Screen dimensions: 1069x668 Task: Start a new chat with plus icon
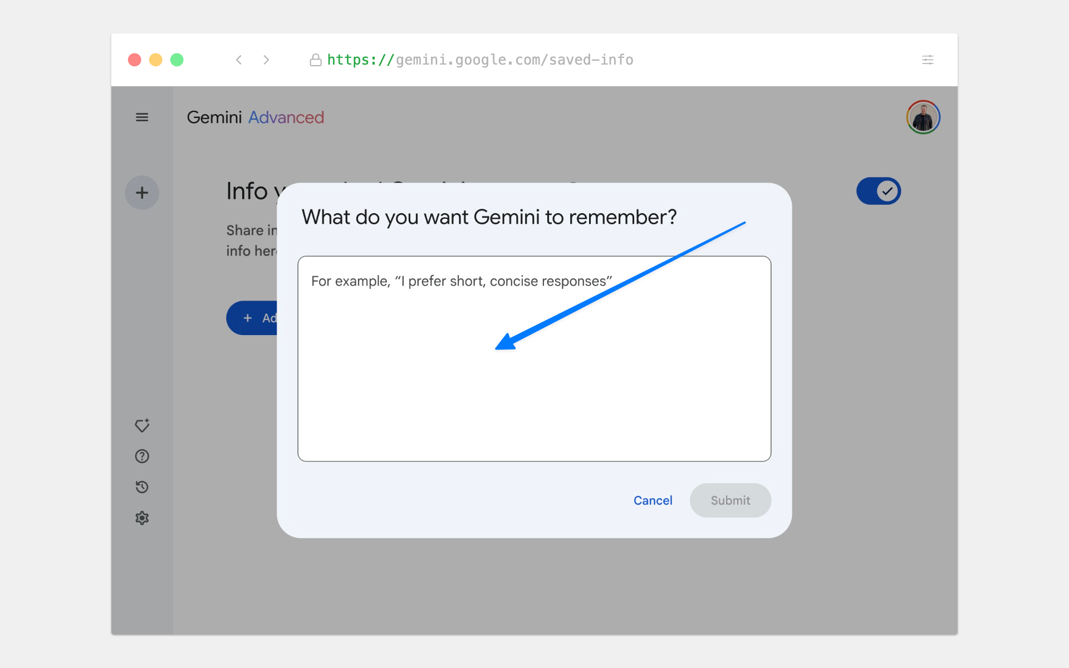pyautogui.click(x=142, y=193)
